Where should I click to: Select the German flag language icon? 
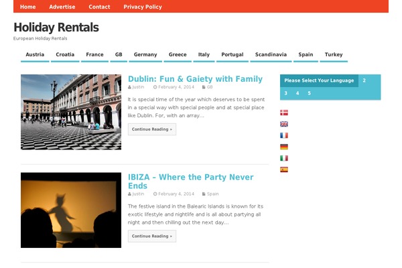coord(284,147)
